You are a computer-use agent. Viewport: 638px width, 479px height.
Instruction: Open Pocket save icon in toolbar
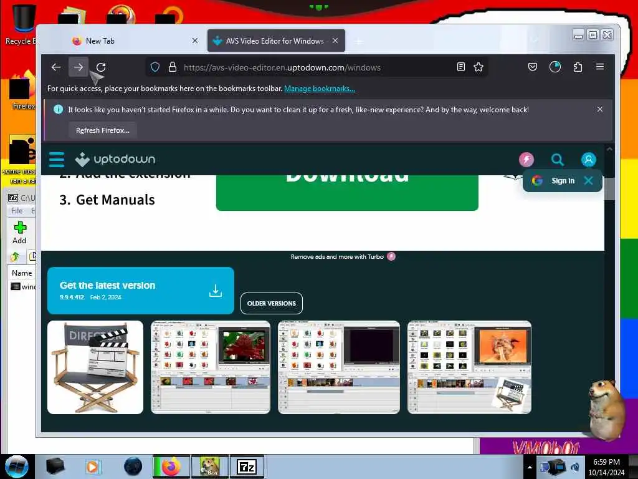pyautogui.click(x=533, y=67)
